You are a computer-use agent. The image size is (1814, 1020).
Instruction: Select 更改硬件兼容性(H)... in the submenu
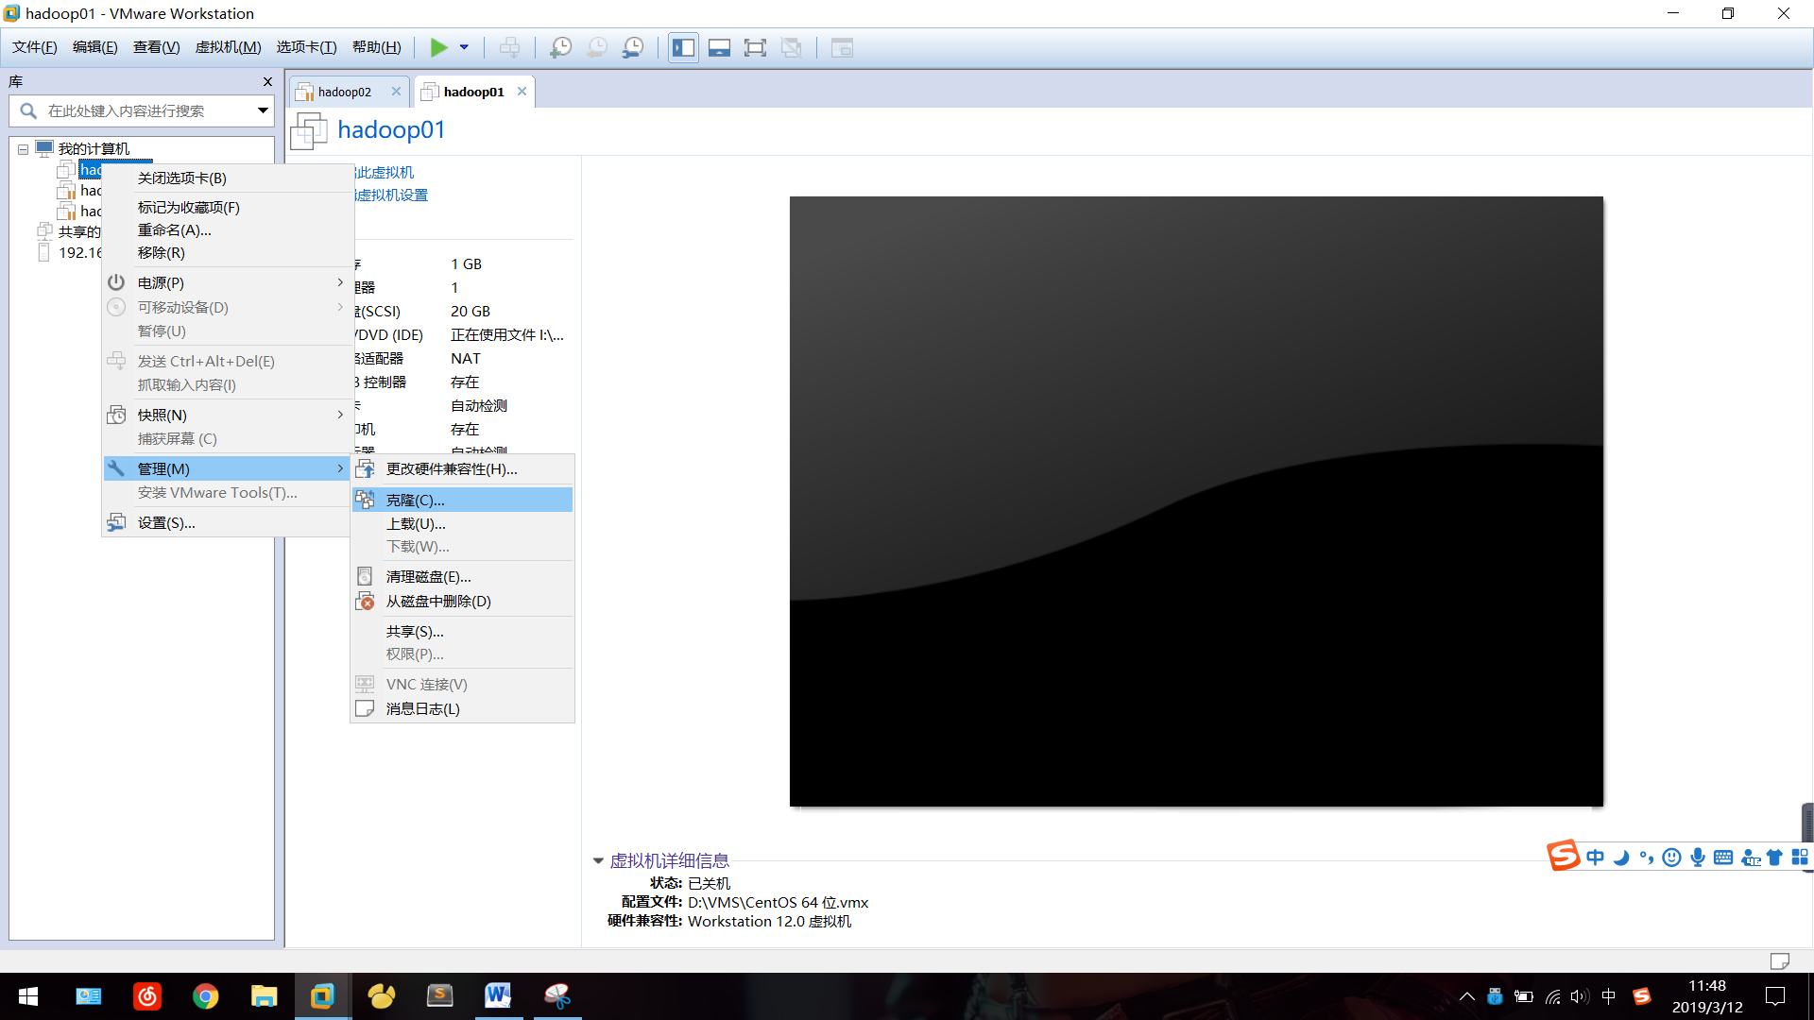(463, 469)
